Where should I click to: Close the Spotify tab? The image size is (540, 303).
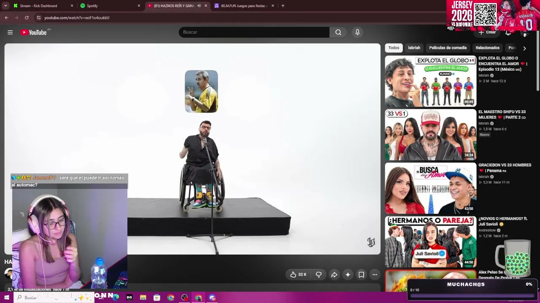point(139,6)
